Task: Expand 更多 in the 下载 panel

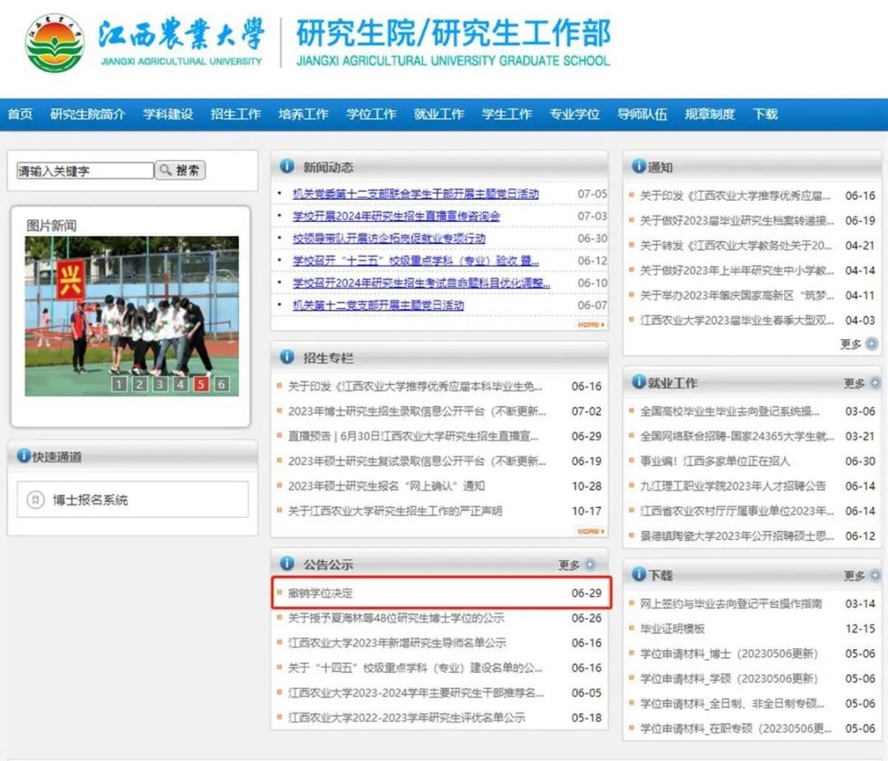Action: point(860,575)
